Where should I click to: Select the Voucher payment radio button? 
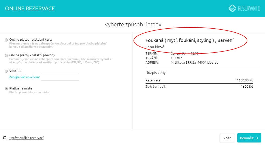pyautogui.click(x=6, y=71)
